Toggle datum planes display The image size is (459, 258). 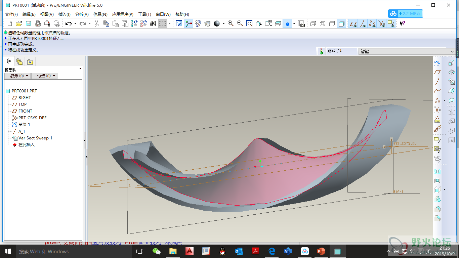pyautogui.click(x=353, y=24)
